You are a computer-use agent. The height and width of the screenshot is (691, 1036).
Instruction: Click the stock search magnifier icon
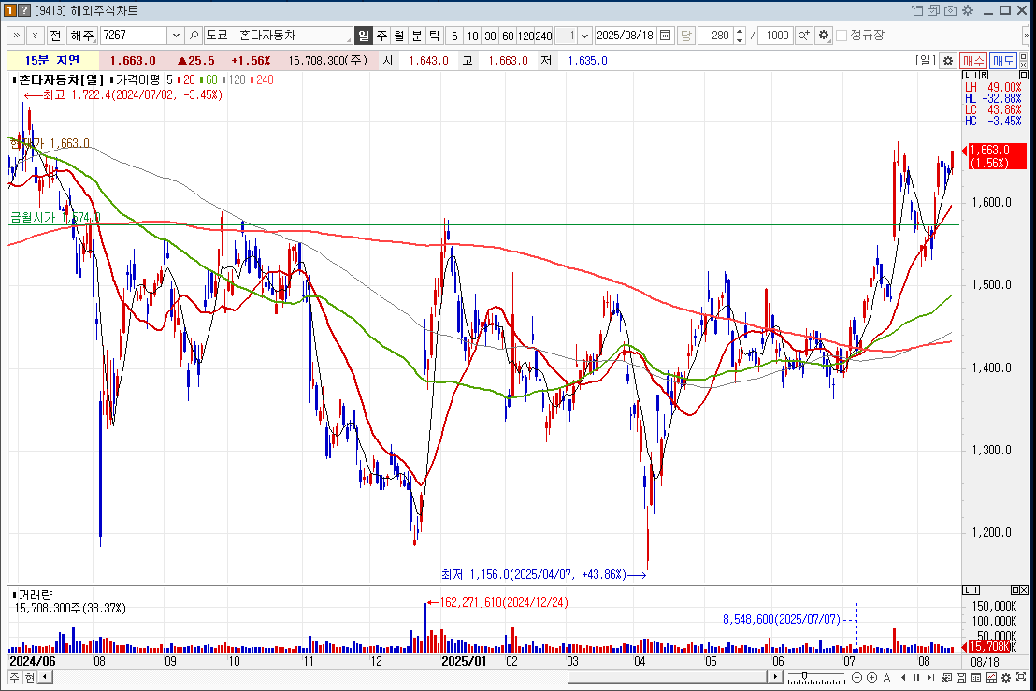point(194,36)
